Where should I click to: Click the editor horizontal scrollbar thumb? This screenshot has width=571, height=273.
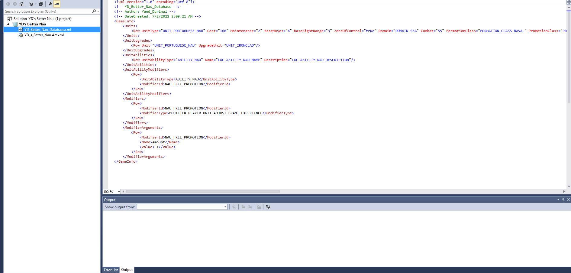[203, 192]
